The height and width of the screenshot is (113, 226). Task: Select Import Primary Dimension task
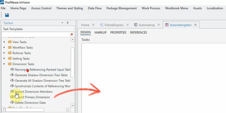tap(32, 97)
